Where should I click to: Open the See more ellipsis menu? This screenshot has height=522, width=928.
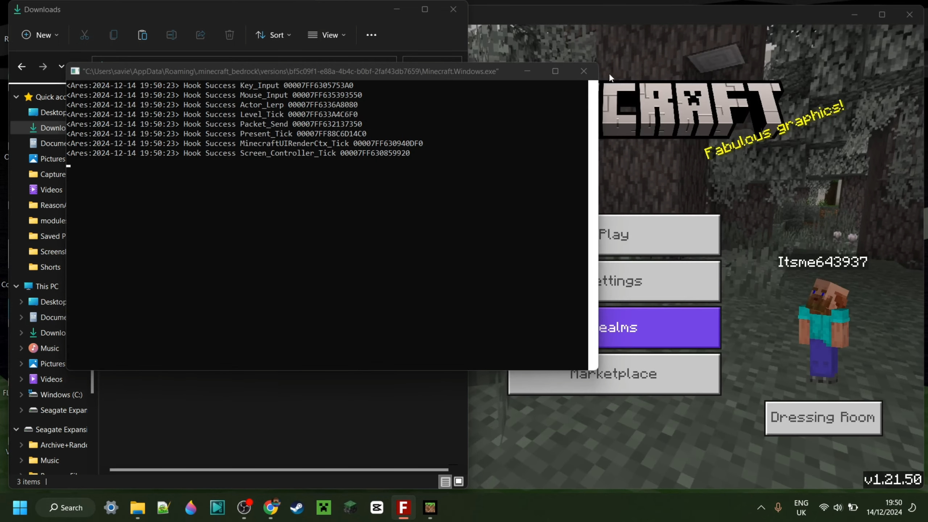(x=371, y=35)
